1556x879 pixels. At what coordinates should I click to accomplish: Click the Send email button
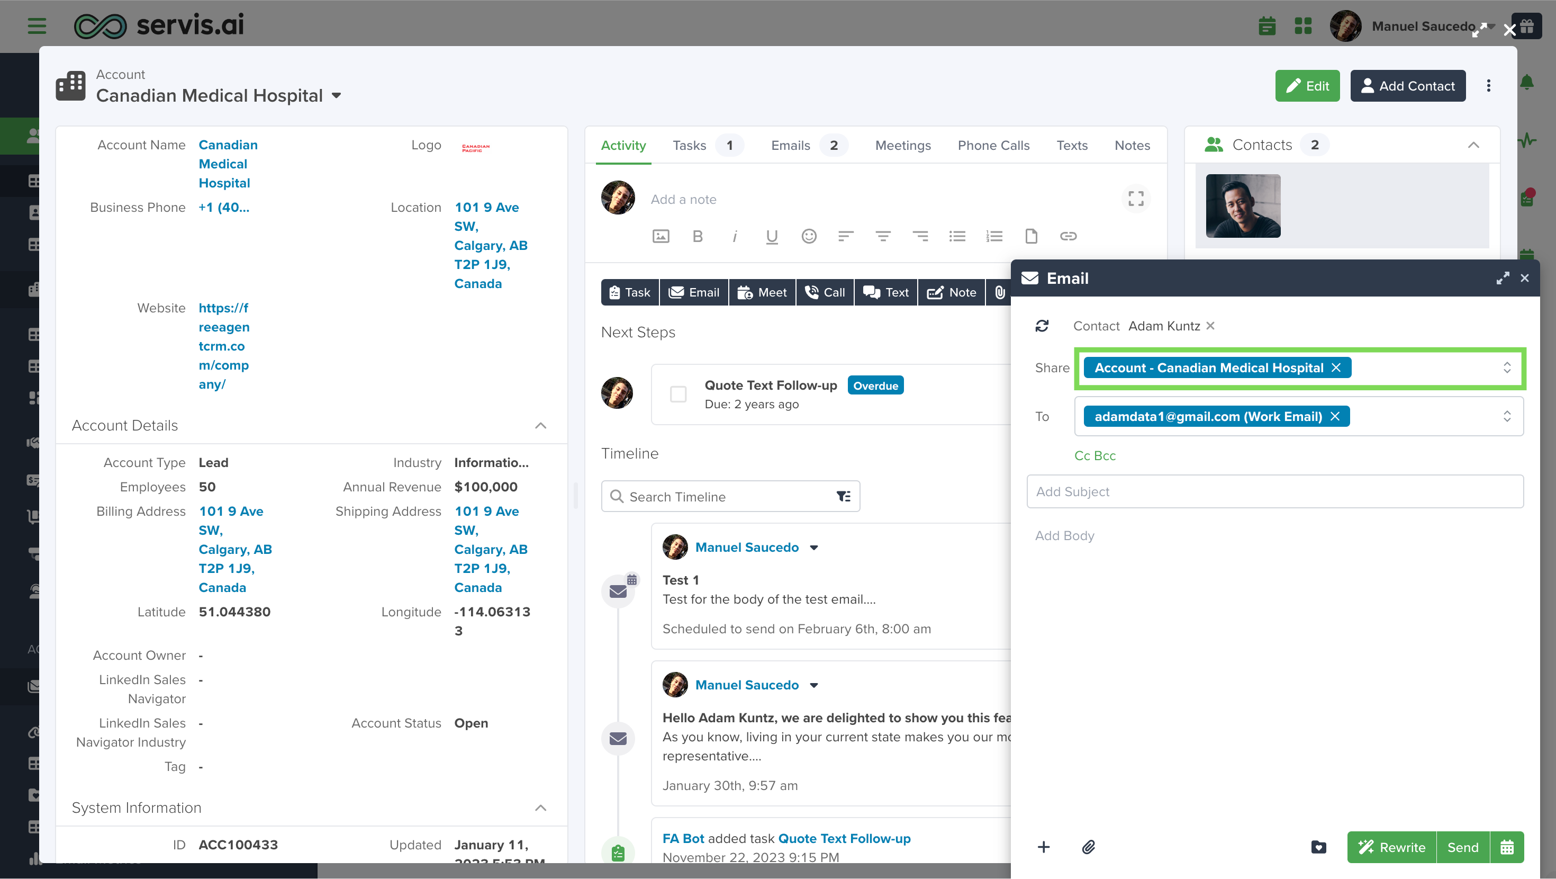1462,847
